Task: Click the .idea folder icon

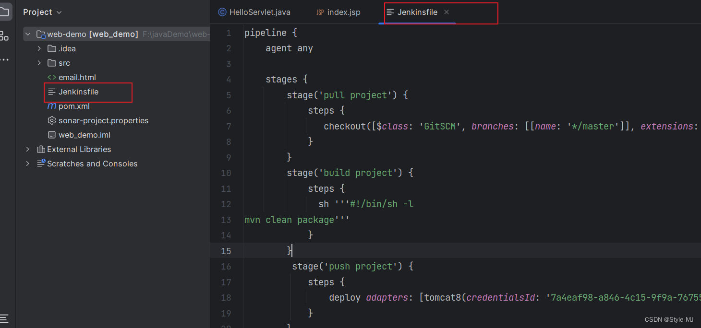Action: (52, 48)
